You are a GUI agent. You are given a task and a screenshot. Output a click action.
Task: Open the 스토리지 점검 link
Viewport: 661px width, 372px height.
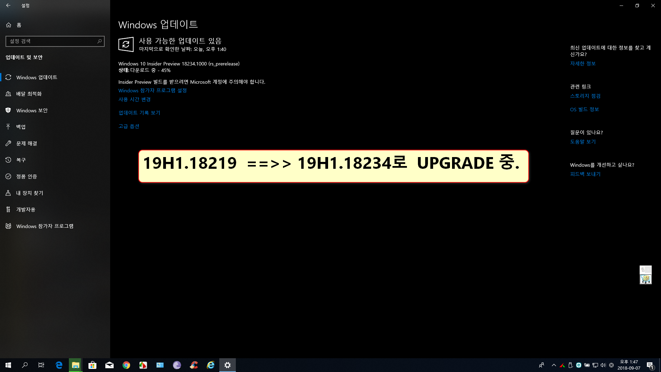tap(585, 96)
